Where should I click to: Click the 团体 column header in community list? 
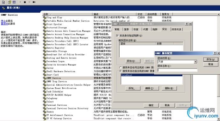(138, 44)
